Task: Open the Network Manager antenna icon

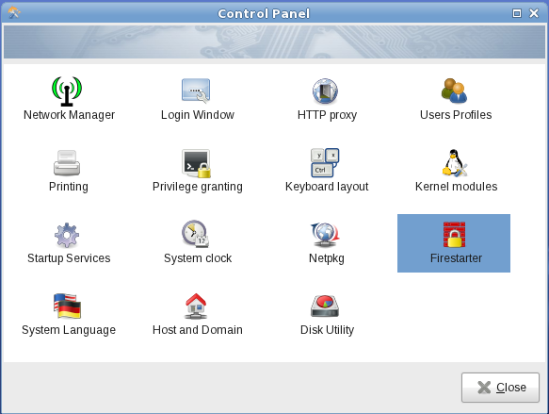Action: click(67, 91)
